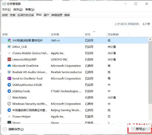Sort by the 状态 column header
The image size is (152, 135).
pos(95,34)
